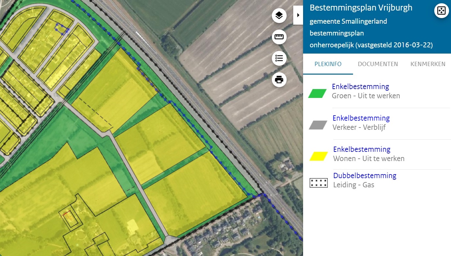Viewport: 451px width, 256px height.
Task: Switch to the PLEKINFO tab
Action: [328, 64]
